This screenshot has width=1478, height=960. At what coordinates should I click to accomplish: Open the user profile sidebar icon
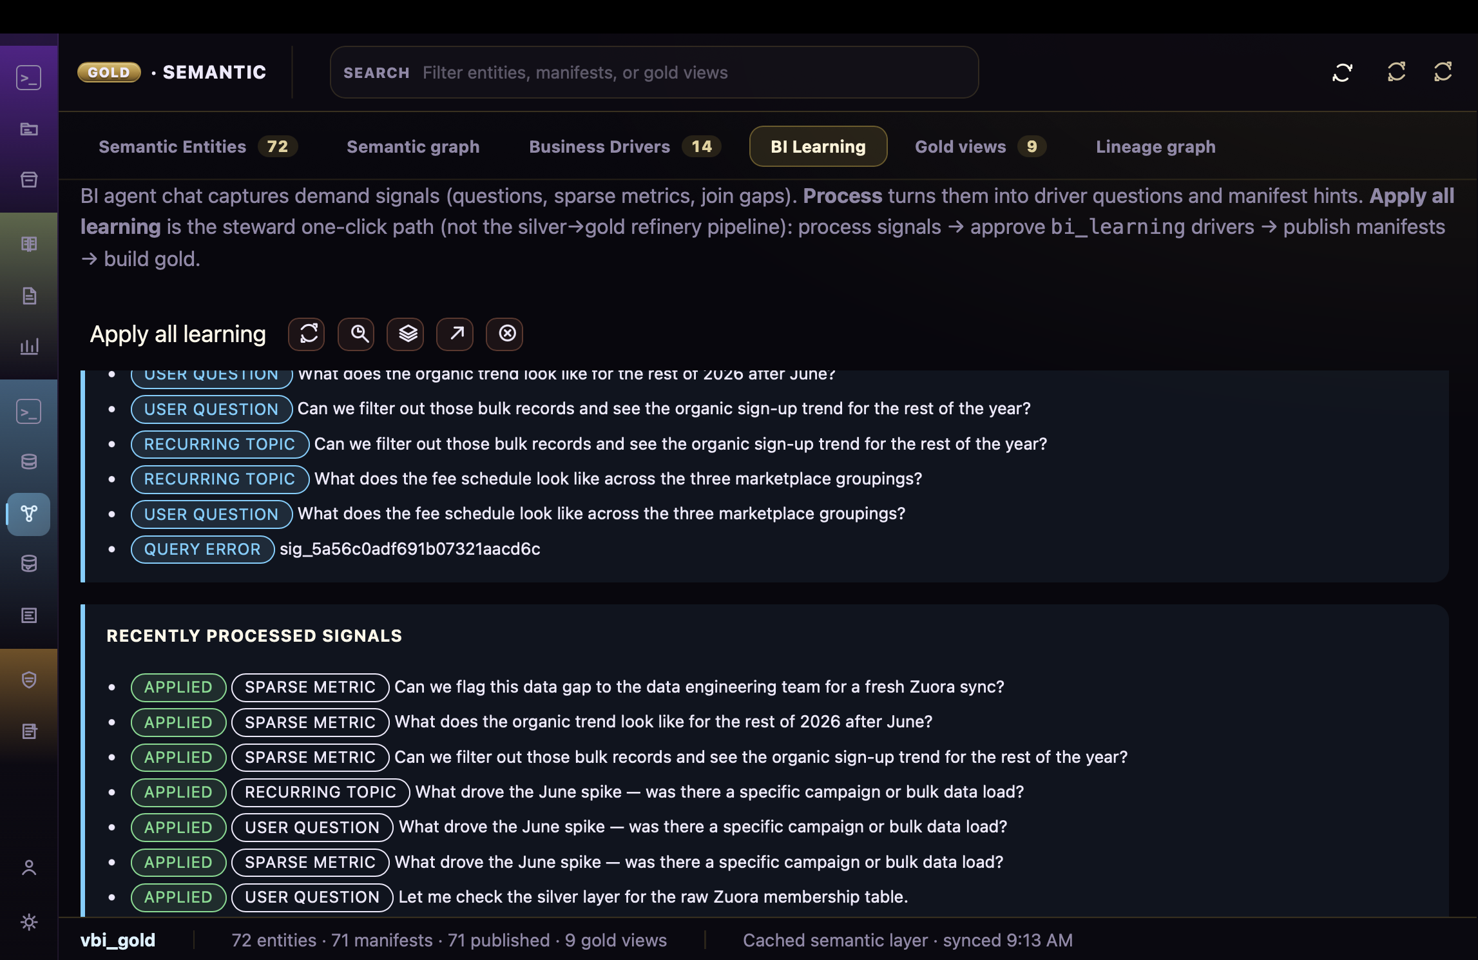tap(29, 868)
